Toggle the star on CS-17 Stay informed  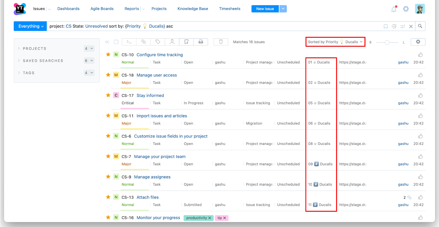tap(108, 95)
